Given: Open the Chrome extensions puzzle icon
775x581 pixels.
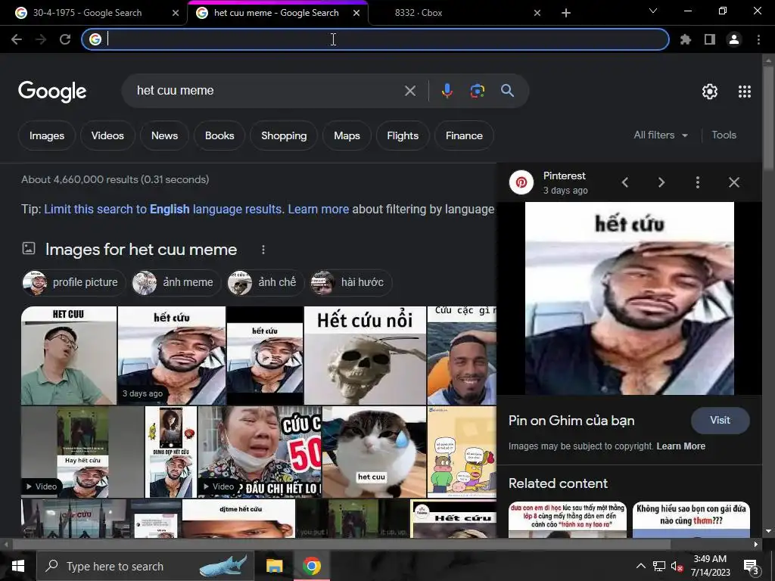Looking at the screenshot, I should click(x=686, y=39).
